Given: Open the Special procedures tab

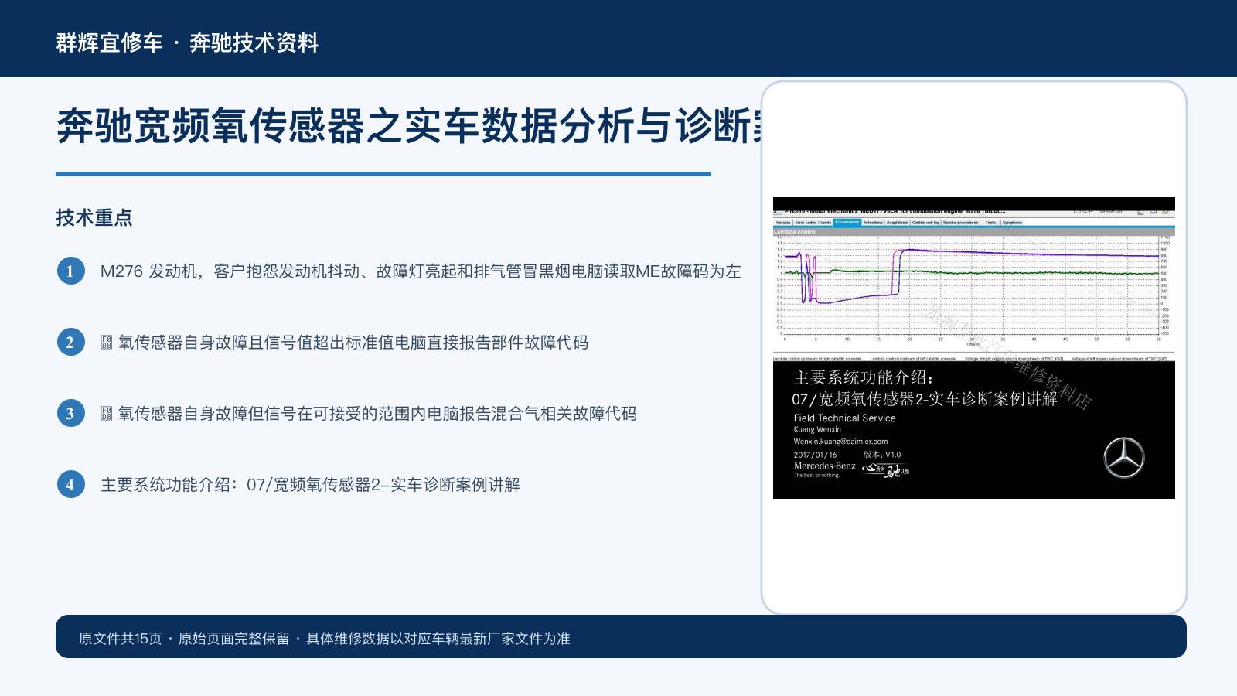Looking at the screenshot, I should click(x=961, y=223).
